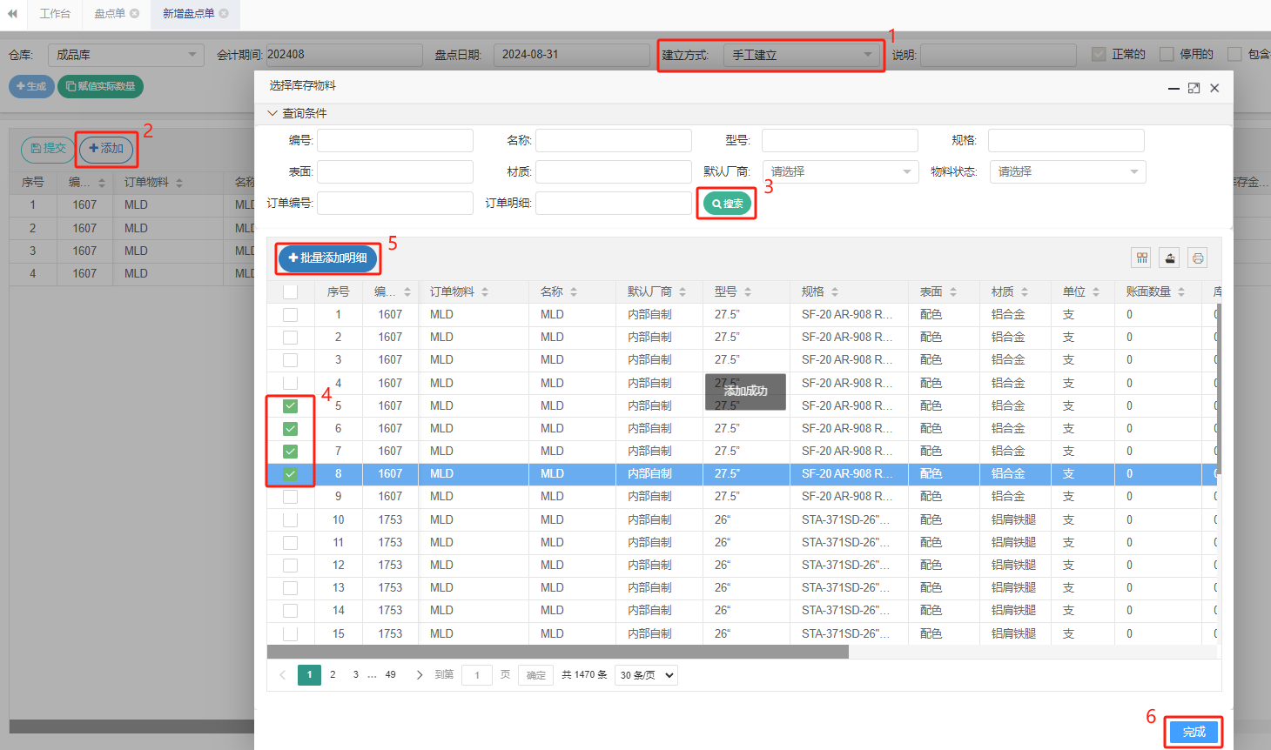Go to next page with the arrow
The width and height of the screenshot is (1271, 750).
(x=420, y=675)
